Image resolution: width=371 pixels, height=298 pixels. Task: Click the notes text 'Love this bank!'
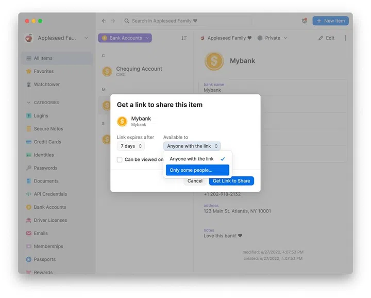point(223,236)
